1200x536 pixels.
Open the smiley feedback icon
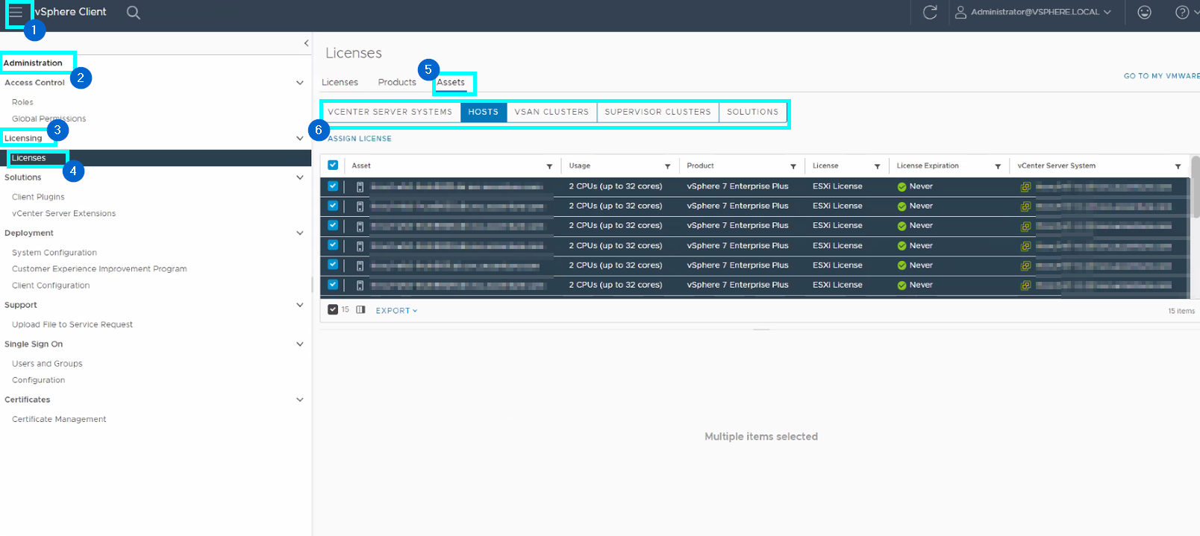coord(1144,13)
